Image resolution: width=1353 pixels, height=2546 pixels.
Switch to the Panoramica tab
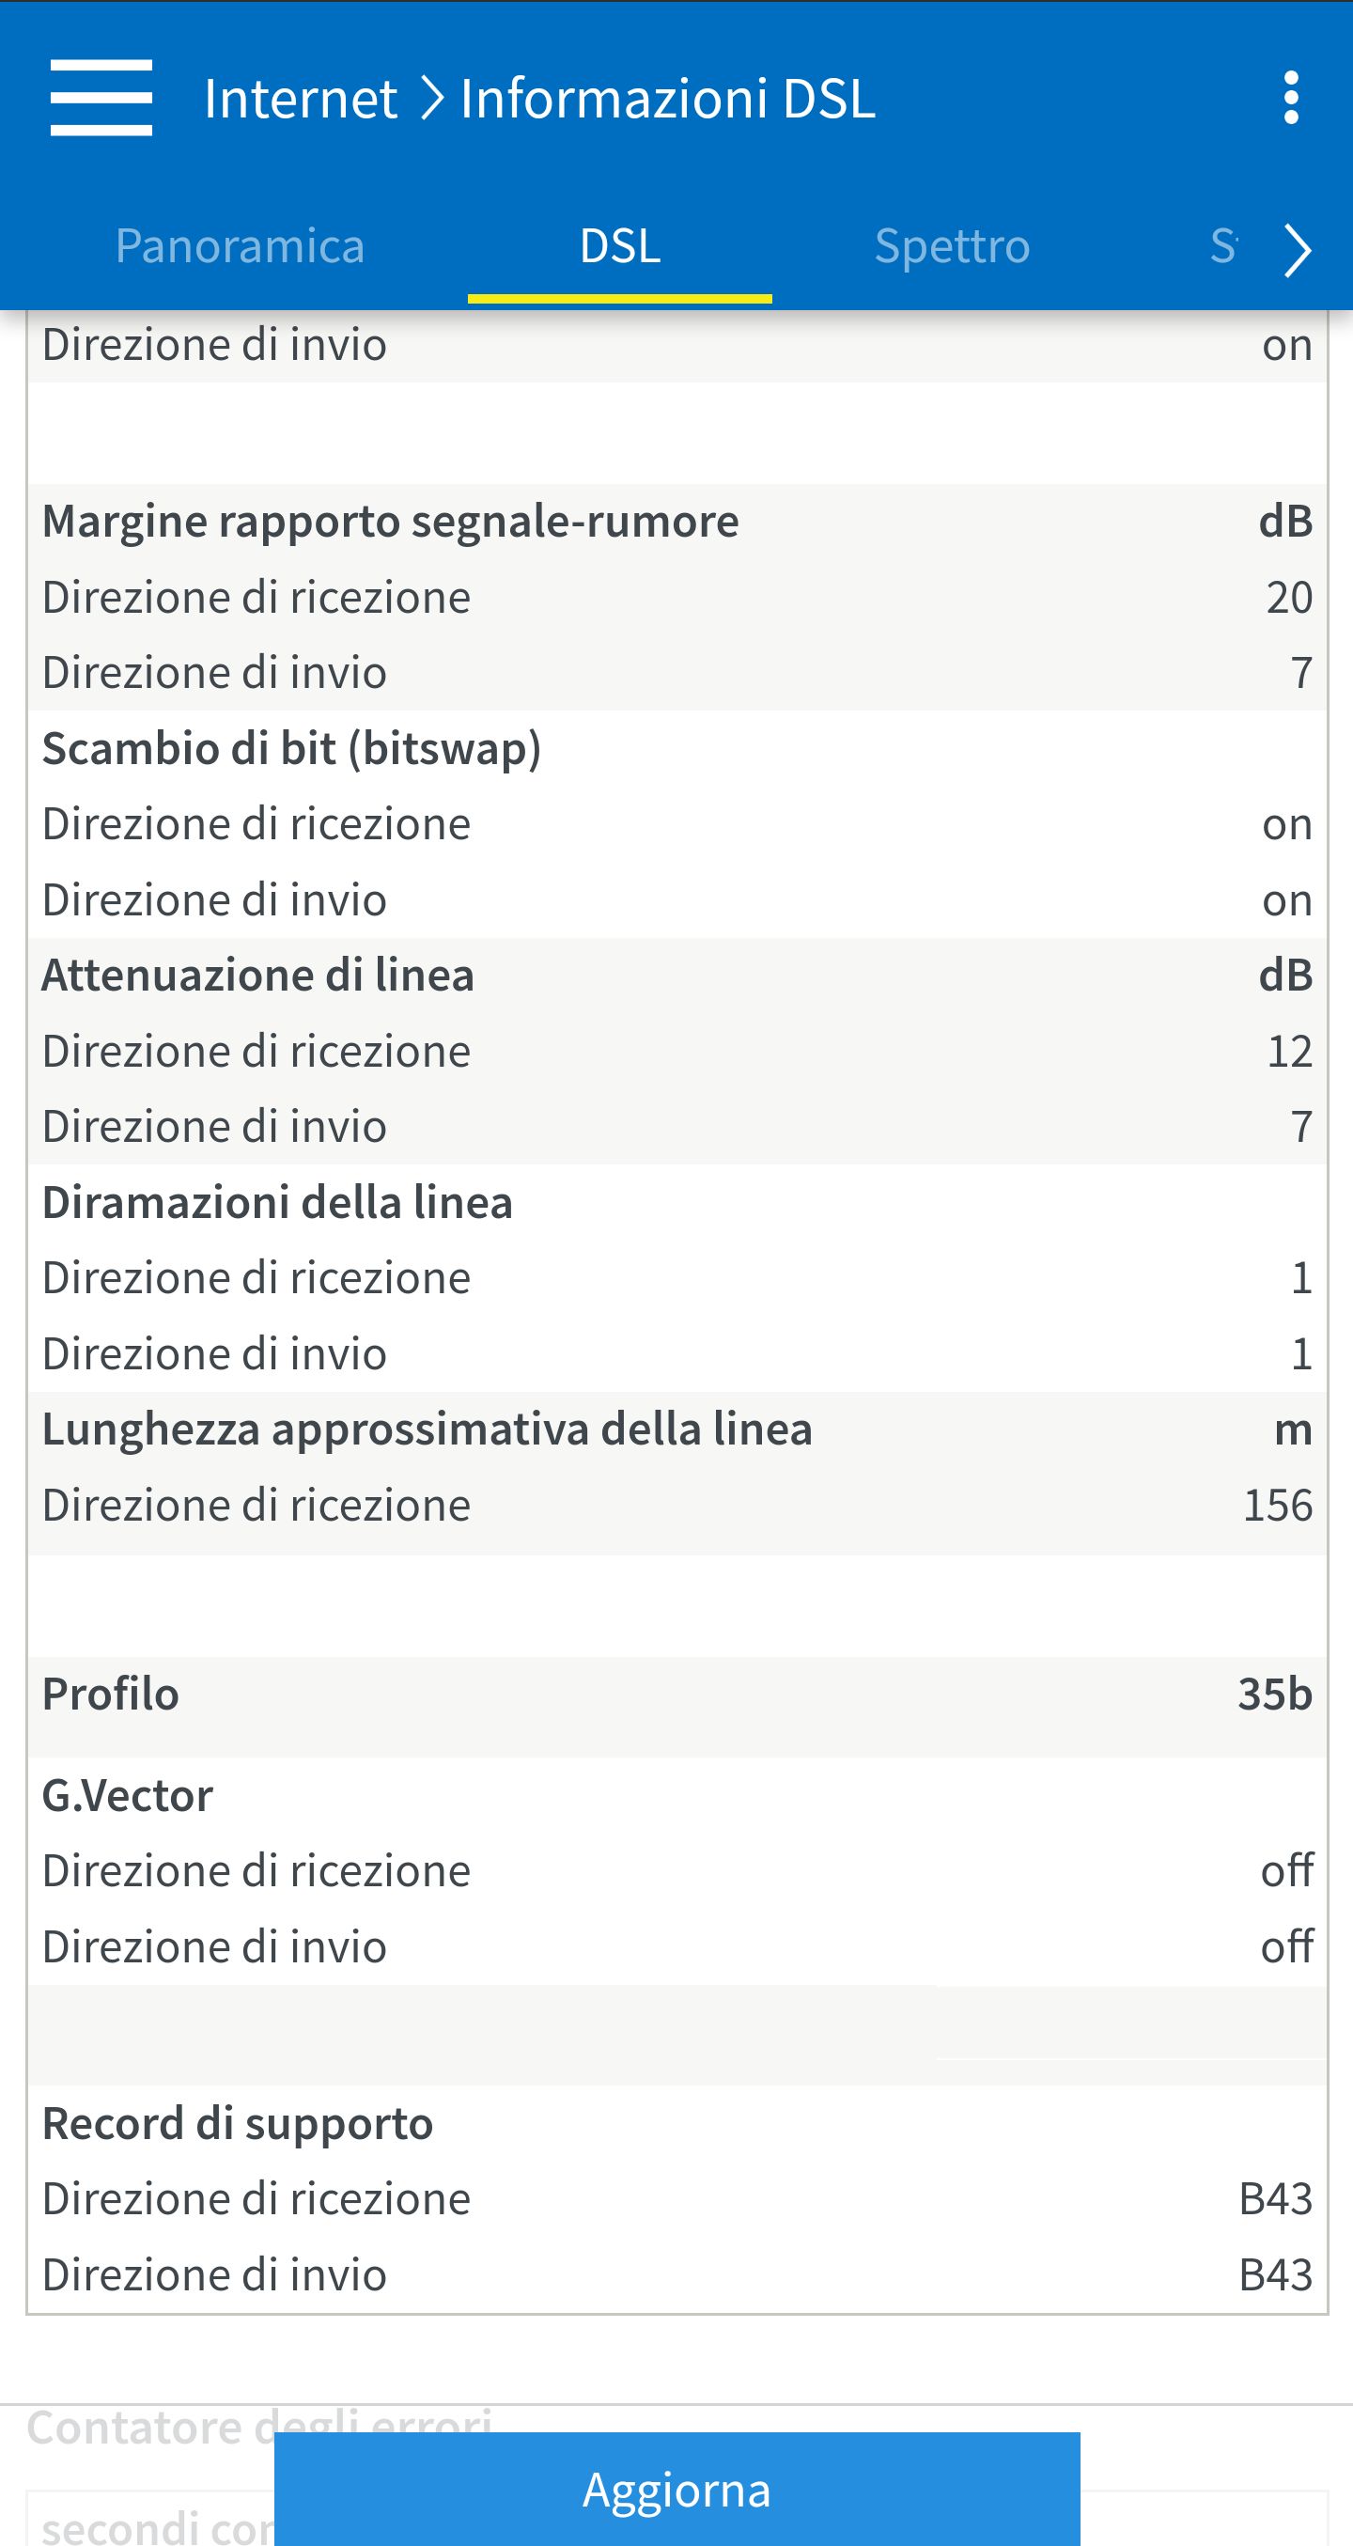click(240, 246)
